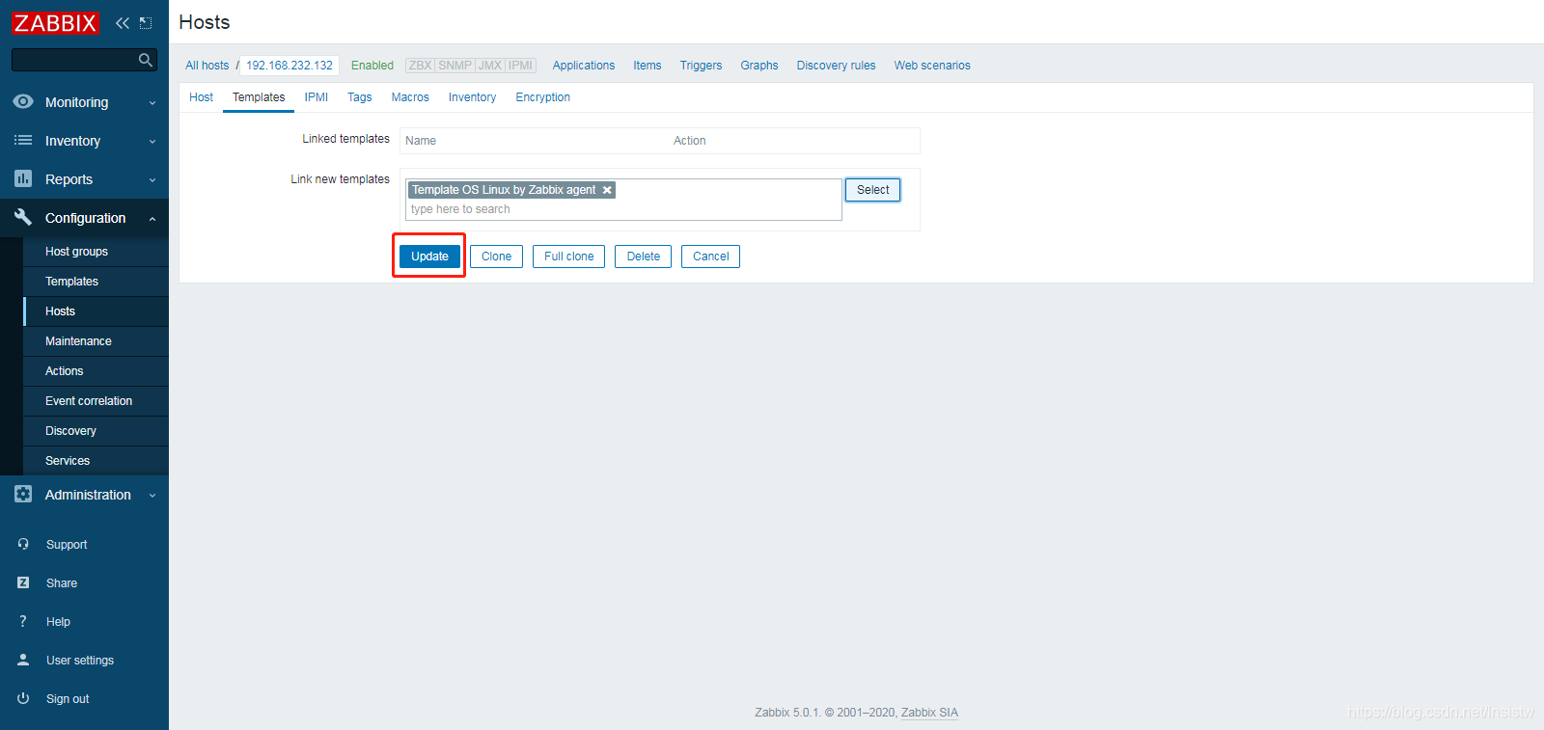The image size is (1544, 730).
Task: Click the Zabbix logo
Action: click(55, 22)
